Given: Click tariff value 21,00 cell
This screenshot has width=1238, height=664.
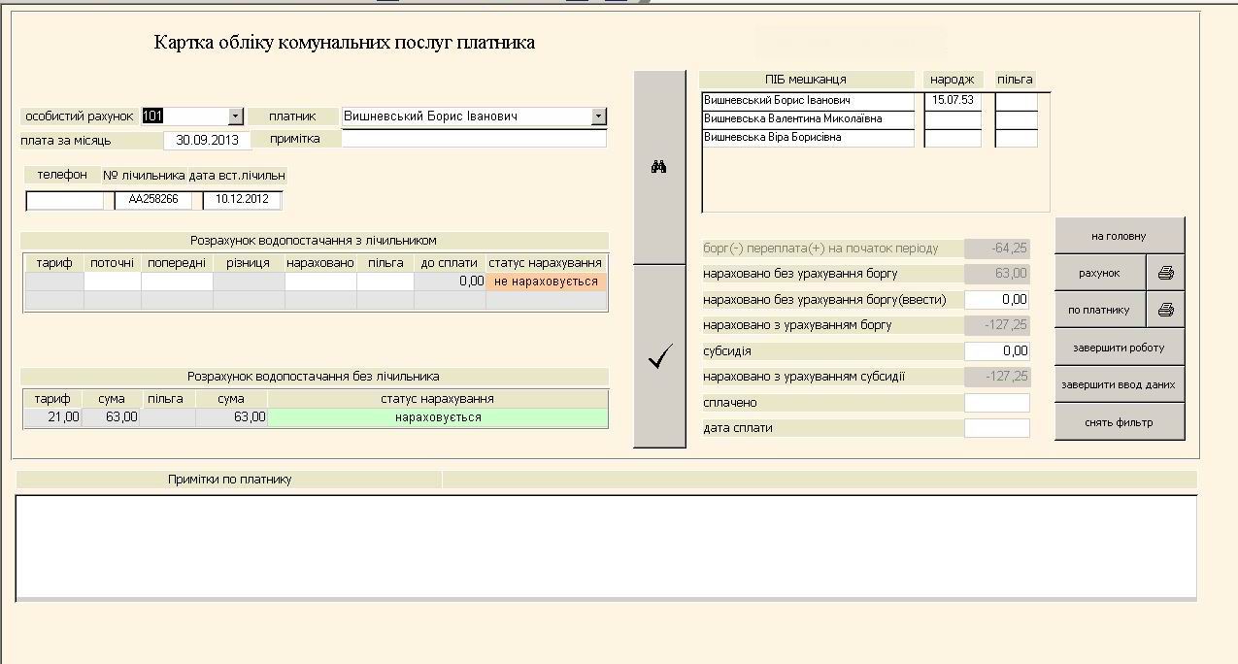Looking at the screenshot, I should click(52, 417).
